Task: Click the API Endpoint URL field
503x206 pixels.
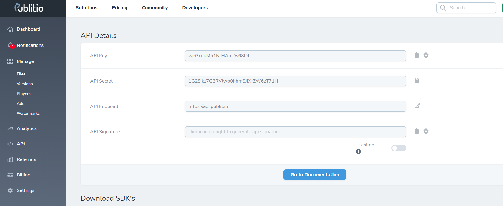Action: (x=295, y=106)
